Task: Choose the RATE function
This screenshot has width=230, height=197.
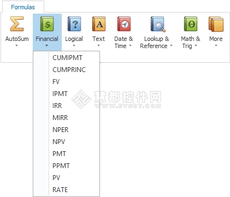Action: pyautogui.click(x=66, y=190)
